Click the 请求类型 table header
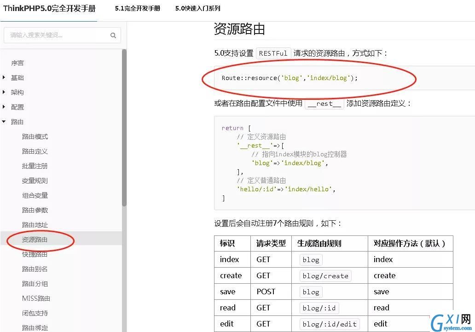475x332 pixels. [x=271, y=243]
